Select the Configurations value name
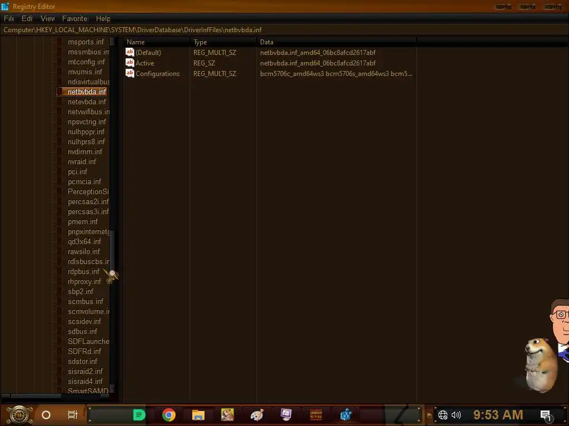Viewport: 569px width, 426px height. 157,74
